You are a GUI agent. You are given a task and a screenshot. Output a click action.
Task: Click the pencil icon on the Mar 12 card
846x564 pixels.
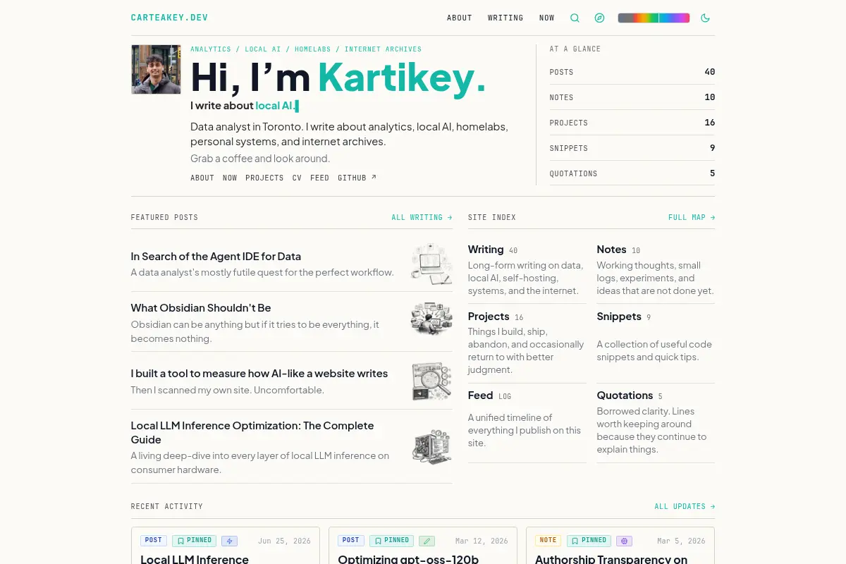pos(427,541)
